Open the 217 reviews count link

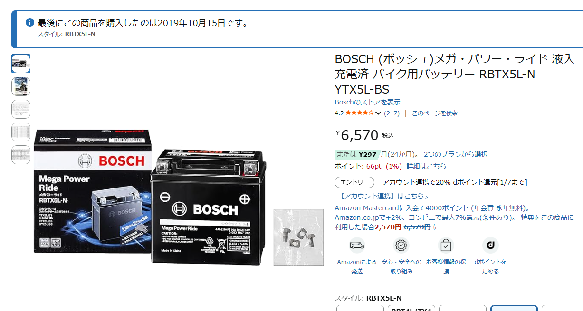392,113
